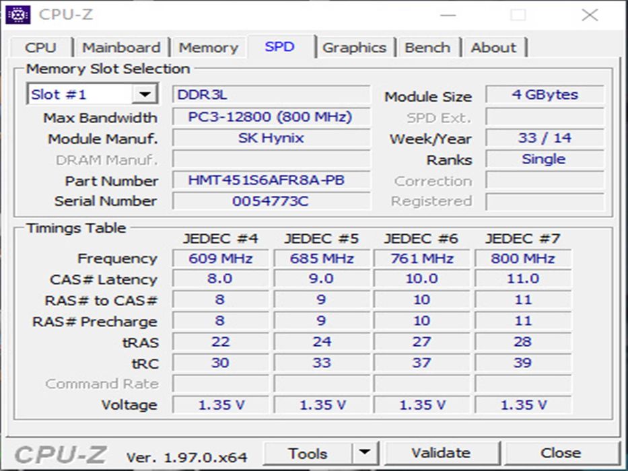Click the Validate button
Screen dimensions: 628x471
point(441,453)
